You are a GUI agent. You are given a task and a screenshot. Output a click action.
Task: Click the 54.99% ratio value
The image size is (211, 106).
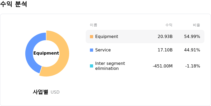pos(192,37)
